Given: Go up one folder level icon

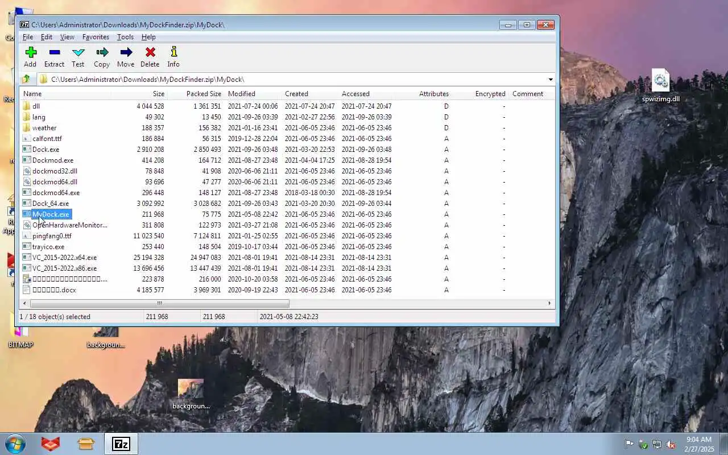Looking at the screenshot, I should [26, 79].
